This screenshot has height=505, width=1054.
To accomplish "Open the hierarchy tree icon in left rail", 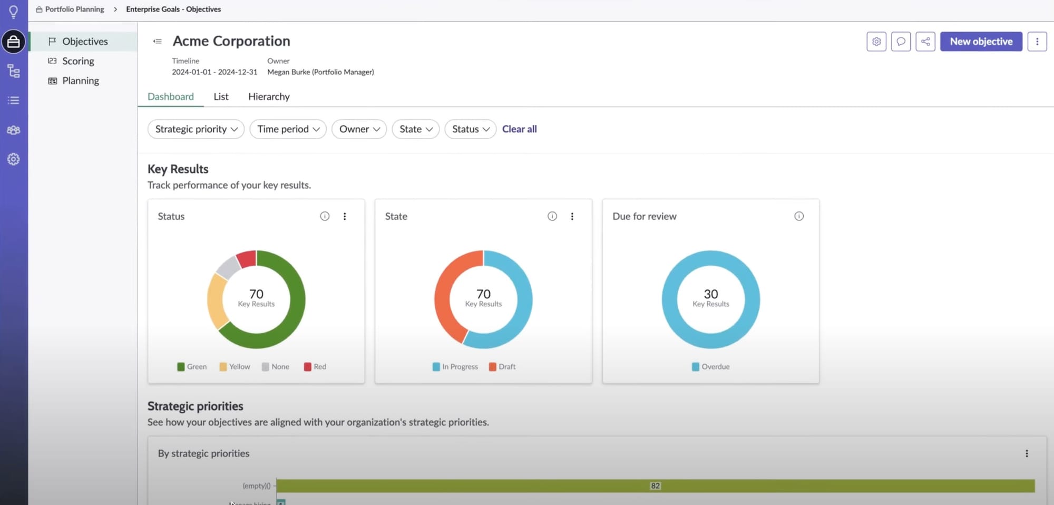I will click(x=14, y=71).
